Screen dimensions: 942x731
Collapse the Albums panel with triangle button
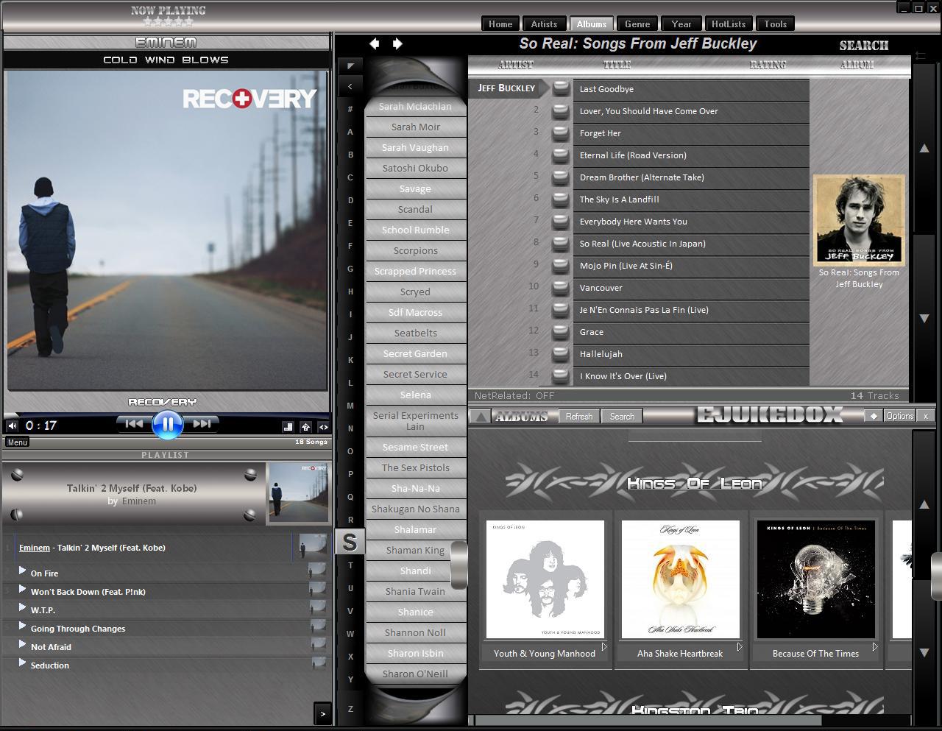[x=480, y=417]
